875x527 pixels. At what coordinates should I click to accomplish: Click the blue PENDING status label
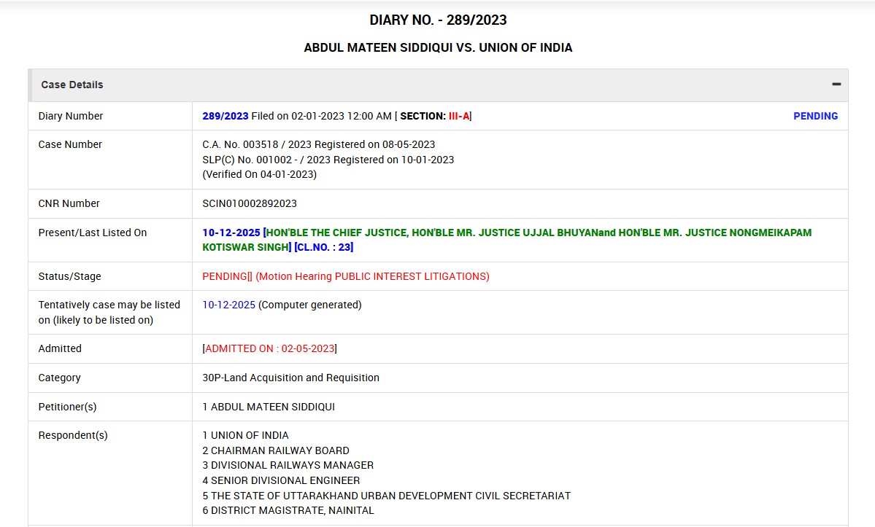coord(815,116)
